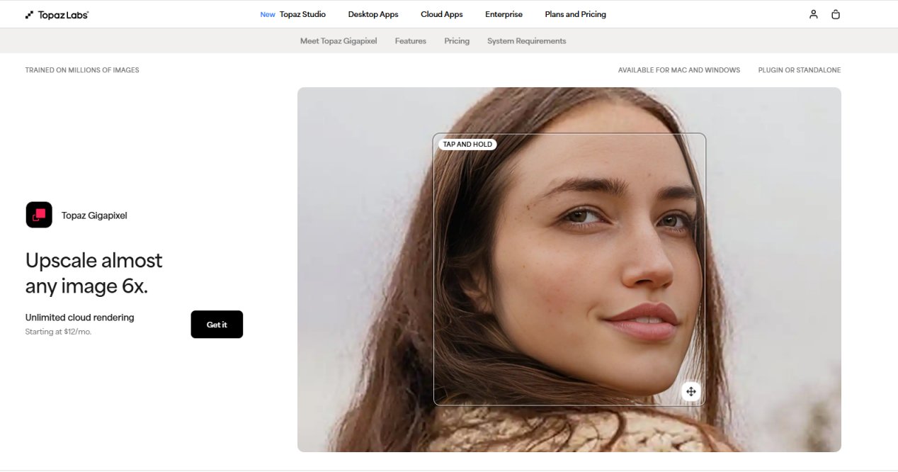Open the Topaz Studio menu
898x472 pixels.
[302, 14]
